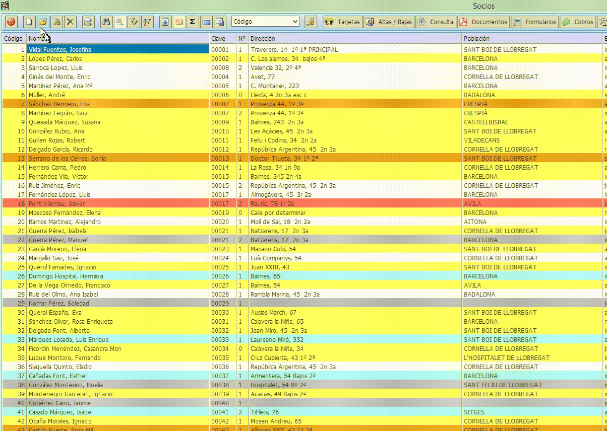Open Documentos from the toolbar
Screen dimensions: 607x431
(483, 22)
